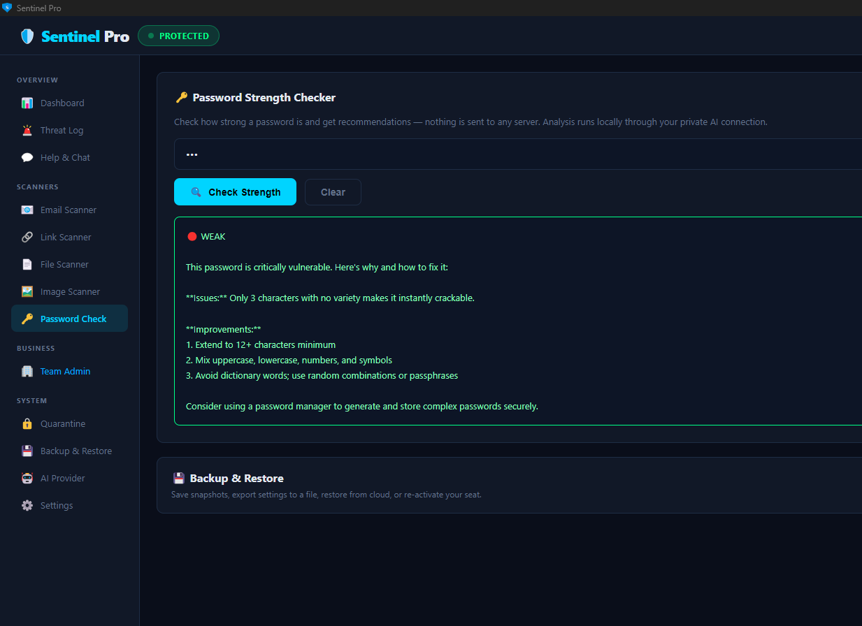Click the title bar Sentinel Pro app icon
The image size is (862, 626).
pyautogui.click(x=8, y=8)
